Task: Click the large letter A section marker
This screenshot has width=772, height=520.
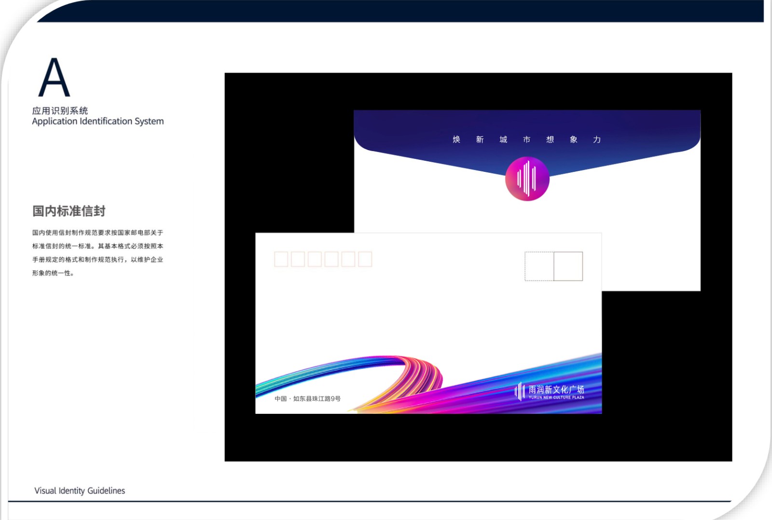Action: pyautogui.click(x=54, y=78)
